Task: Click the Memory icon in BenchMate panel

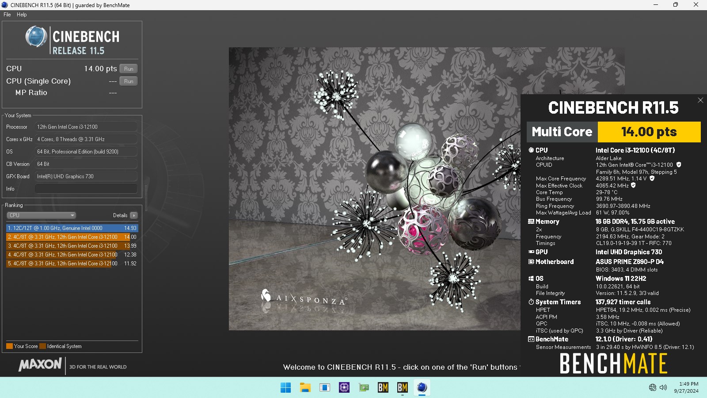Action: 531,222
